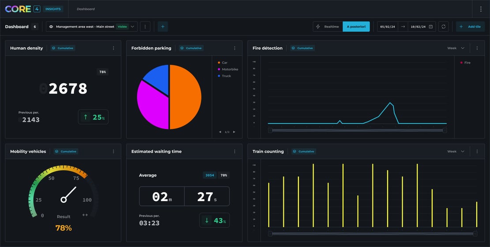Click right handle of Train counting range slider
490x247 pixels.
[x=475, y=234]
